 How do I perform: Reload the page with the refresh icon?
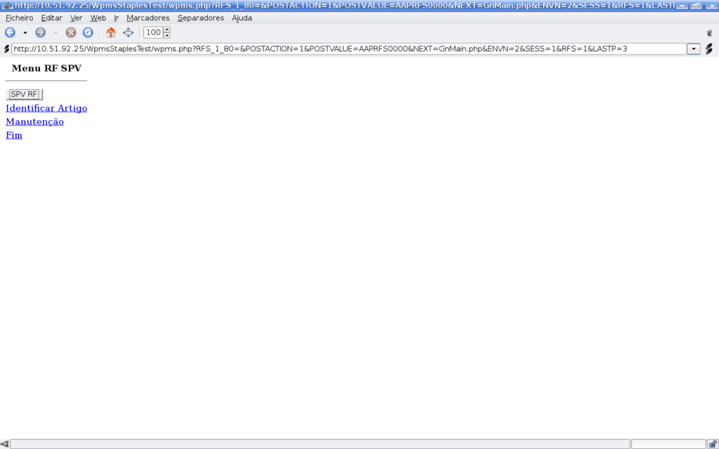click(x=88, y=32)
